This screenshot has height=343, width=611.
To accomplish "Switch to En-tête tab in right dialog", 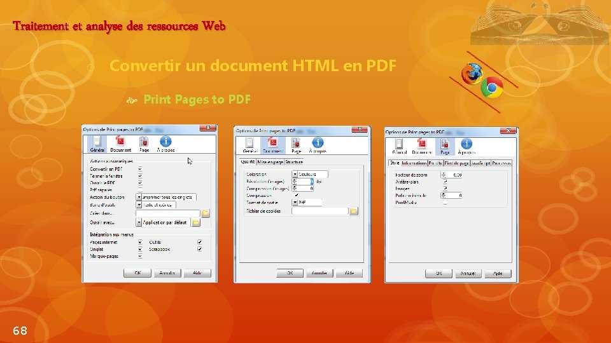I will (x=435, y=163).
